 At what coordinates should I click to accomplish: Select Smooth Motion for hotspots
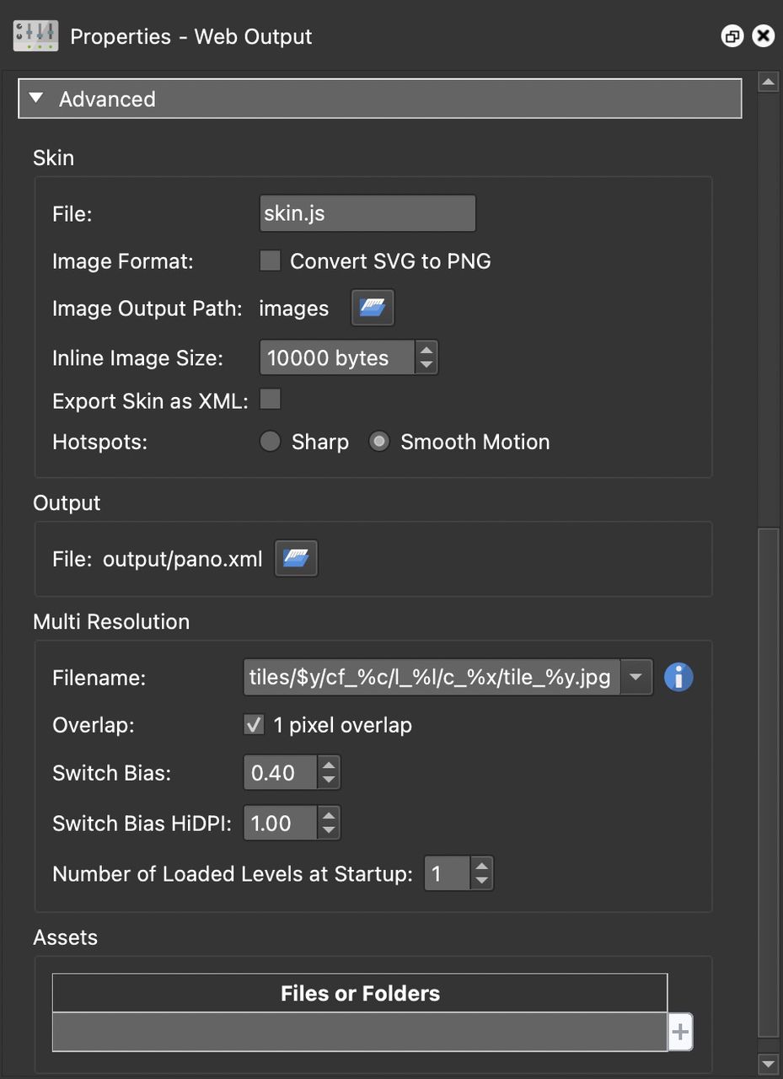[379, 441]
